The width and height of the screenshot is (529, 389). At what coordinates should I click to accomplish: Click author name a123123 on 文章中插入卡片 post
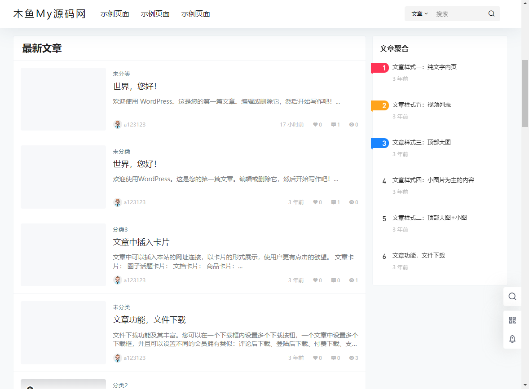135,280
